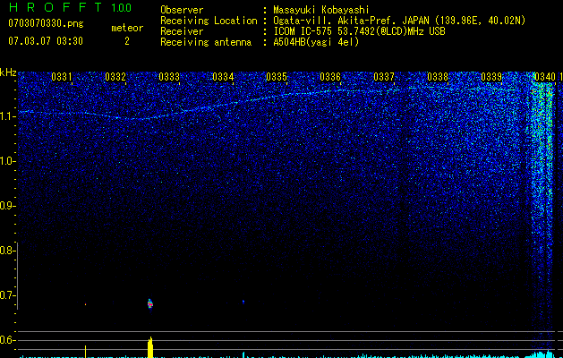
Task: Click the 0333 time marker
Action: pos(169,77)
